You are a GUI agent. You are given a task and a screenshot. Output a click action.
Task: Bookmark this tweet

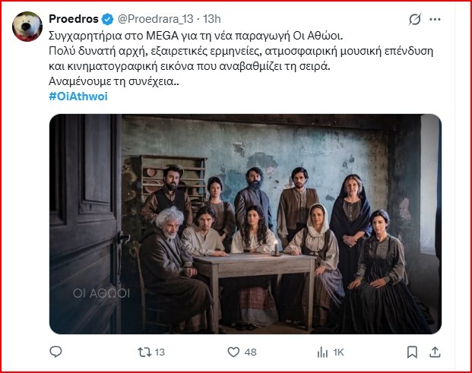(x=412, y=352)
